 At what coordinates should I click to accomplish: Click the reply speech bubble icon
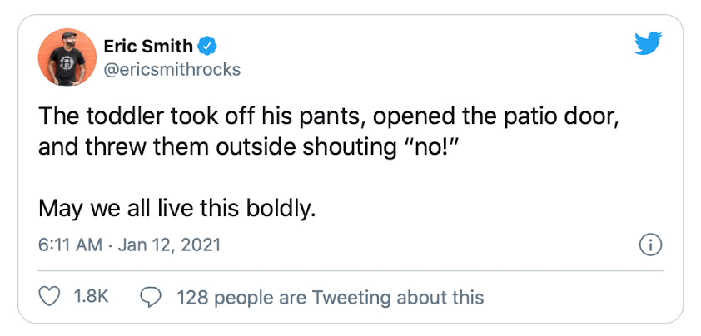pyautogui.click(x=151, y=297)
